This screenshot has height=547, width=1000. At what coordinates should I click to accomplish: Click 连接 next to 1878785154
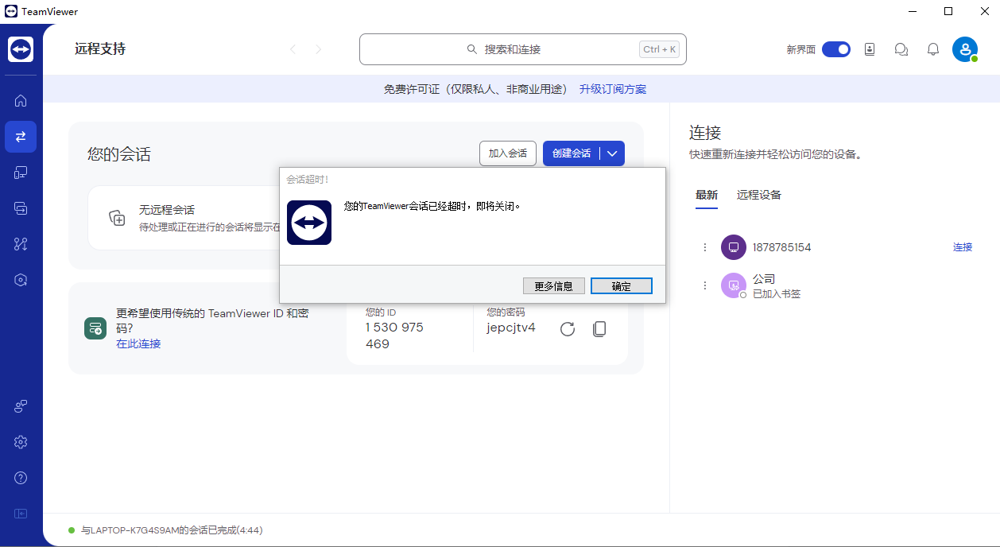click(x=963, y=247)
